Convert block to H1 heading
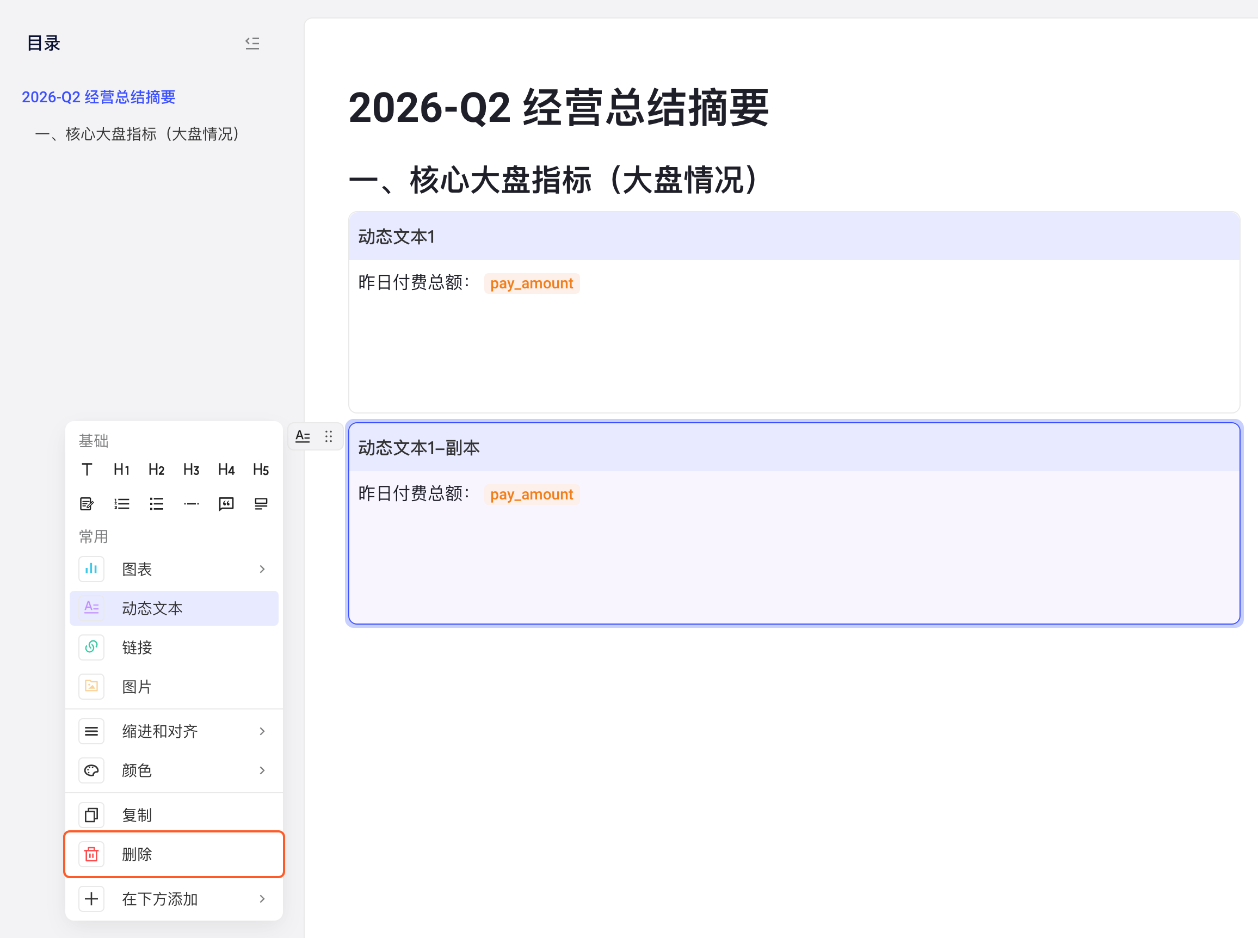 click(121, 470)
